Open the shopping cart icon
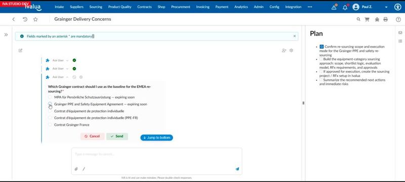The width and height of the screenshot is (405, 182). click(x=367, y=19)
